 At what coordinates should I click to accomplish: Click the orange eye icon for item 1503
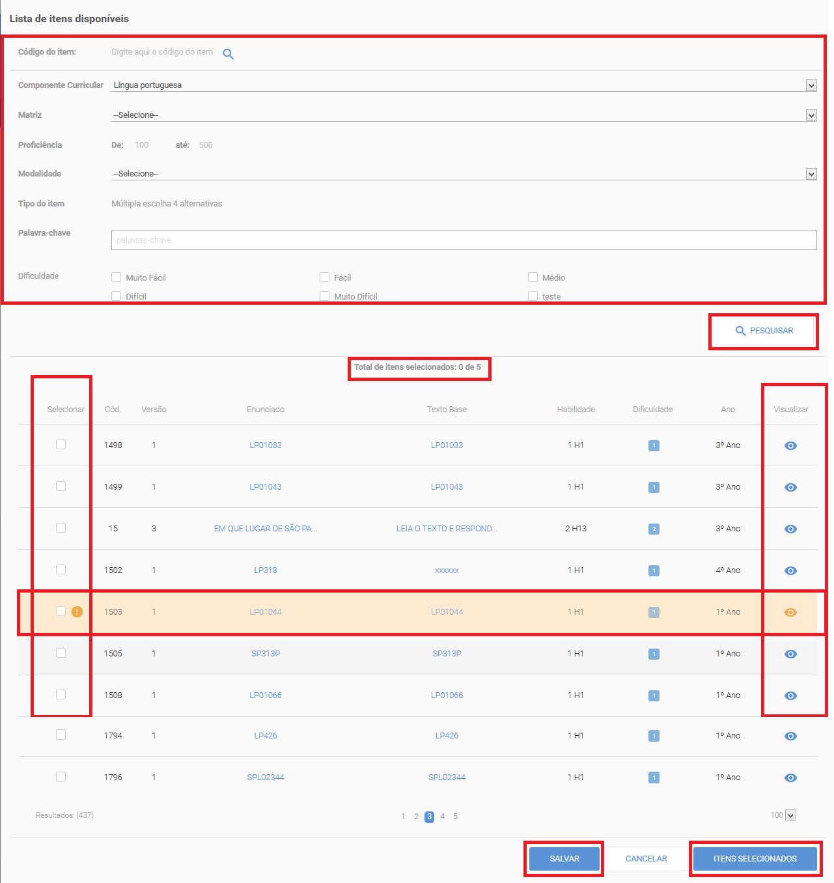790,612
